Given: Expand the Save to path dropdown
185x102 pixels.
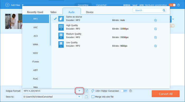Looking at the screenshot, I should pos(79,97).
